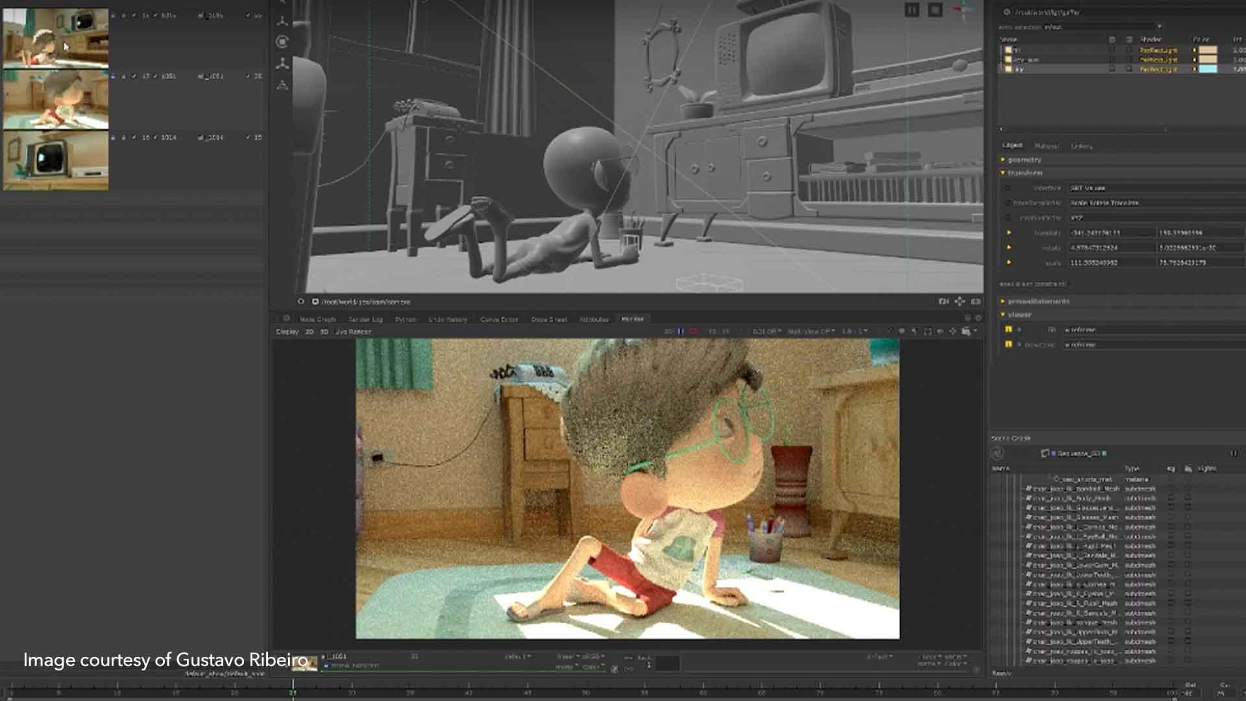This screenshot has width=1246, height=701.
Task: Click the red record icon in the Monitor toolbar
Action: 693,332
